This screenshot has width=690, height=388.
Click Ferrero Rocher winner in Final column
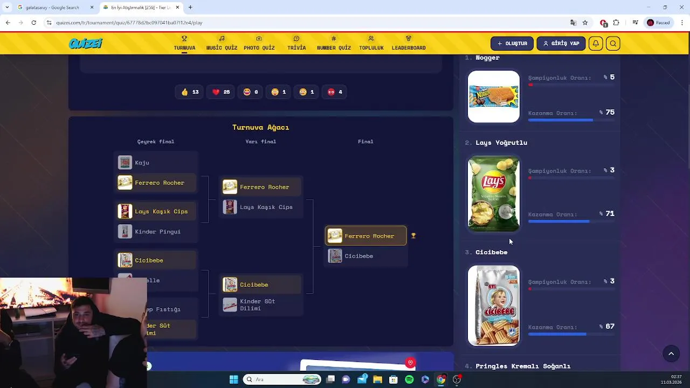click(366, 236)
